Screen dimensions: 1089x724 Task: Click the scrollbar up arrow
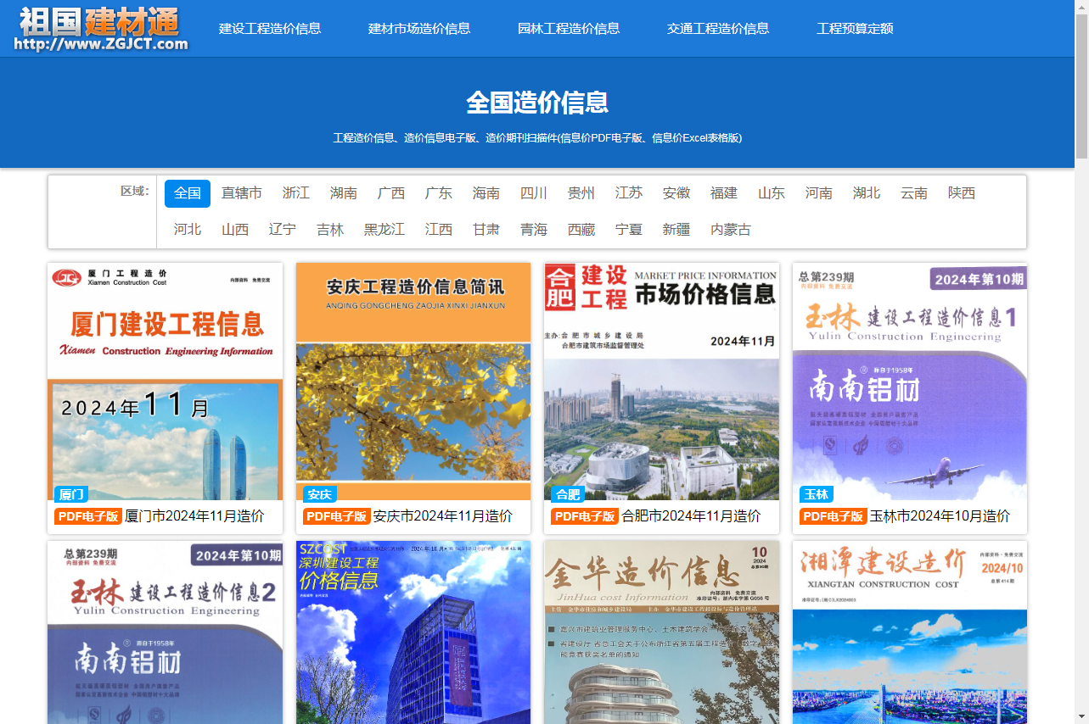click(1081, 6)
